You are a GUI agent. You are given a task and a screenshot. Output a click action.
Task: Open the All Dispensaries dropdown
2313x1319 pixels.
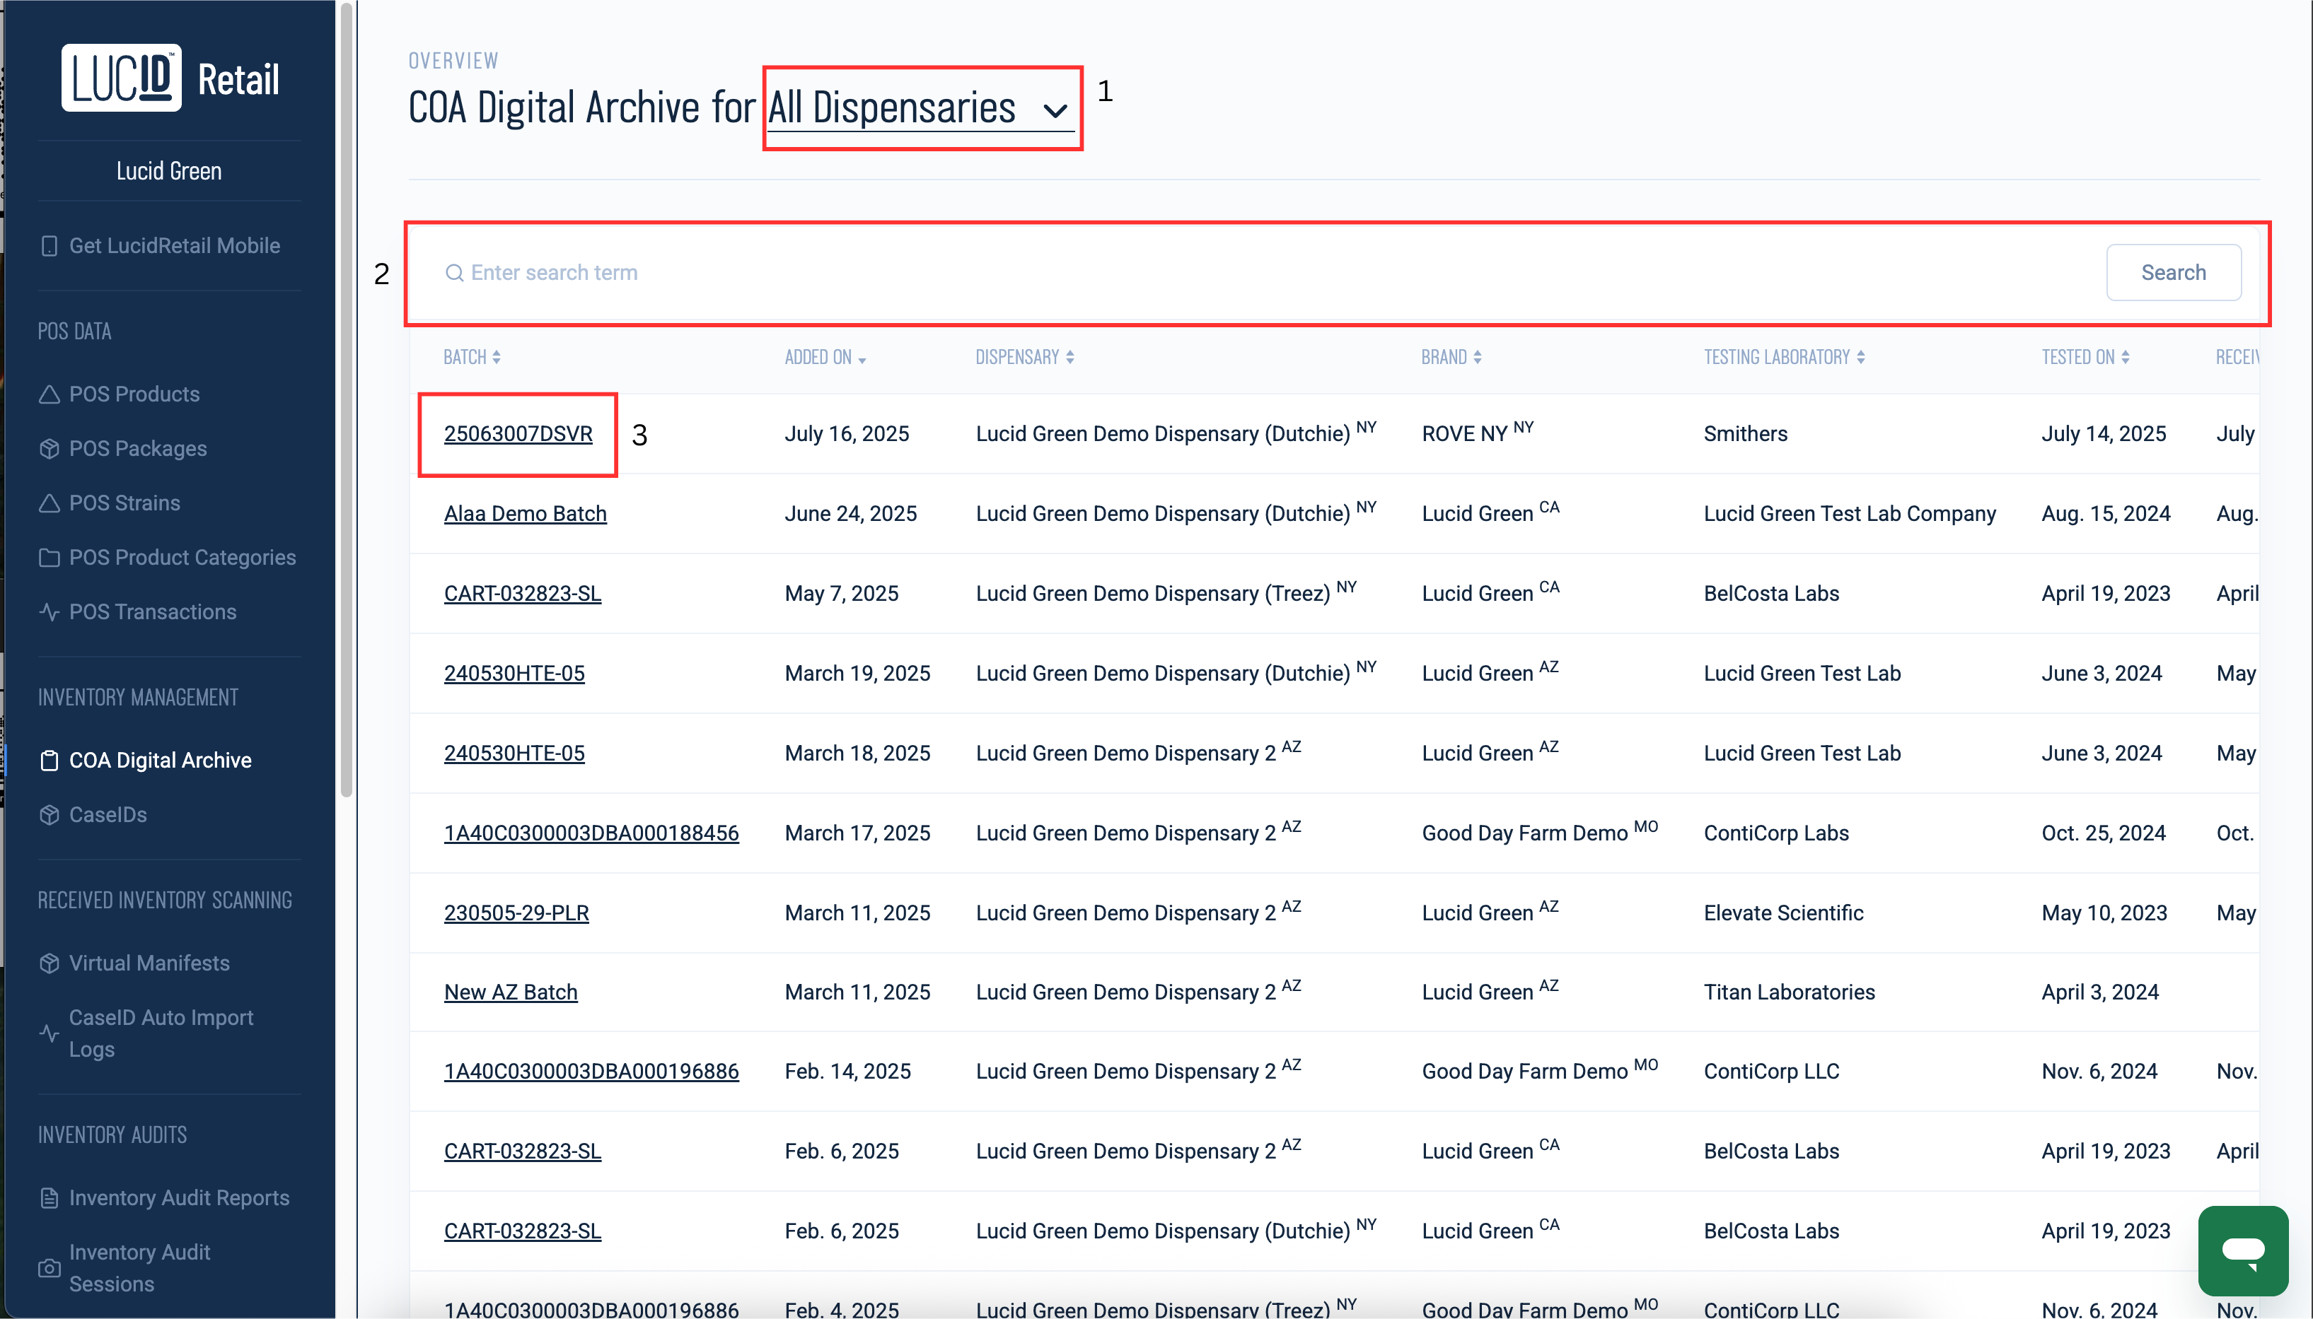coord(920,109)
